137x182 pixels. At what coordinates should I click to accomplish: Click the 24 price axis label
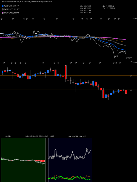point(131,76)
